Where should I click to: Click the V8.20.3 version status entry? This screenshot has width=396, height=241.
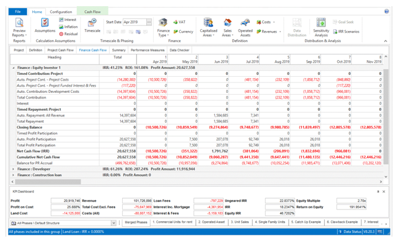point(369,232)
